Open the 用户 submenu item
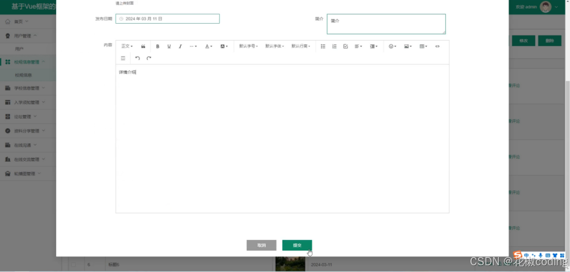Screen dimensions: 570x272 point(28,48)
